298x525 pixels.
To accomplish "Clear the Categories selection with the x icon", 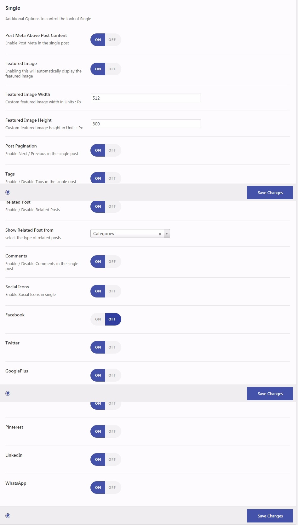I will coord(160,234).
